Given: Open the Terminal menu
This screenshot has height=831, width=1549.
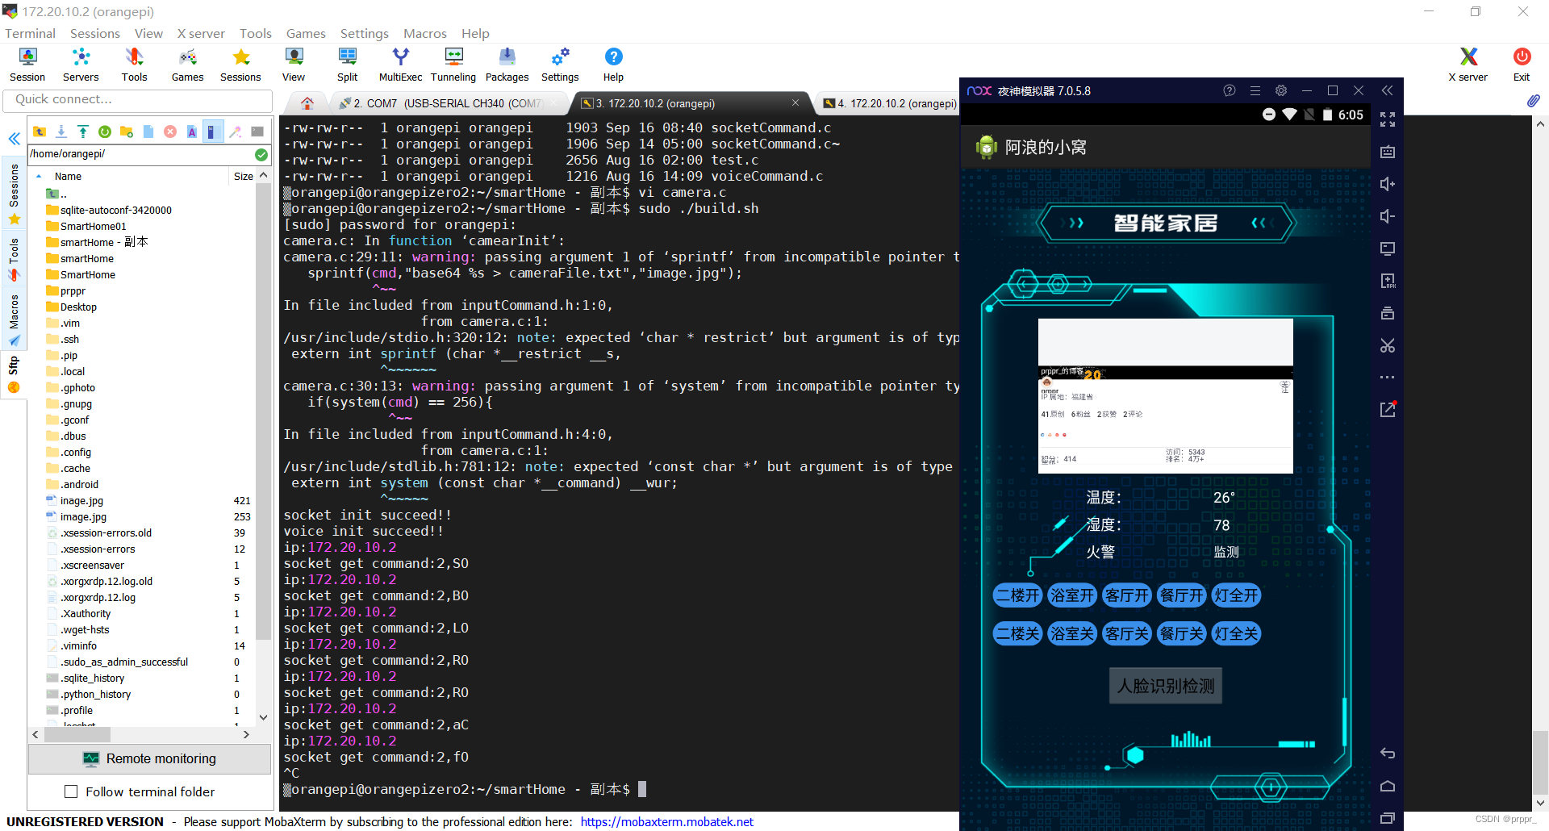Looking at the screenshot, I should click(31, 33).
